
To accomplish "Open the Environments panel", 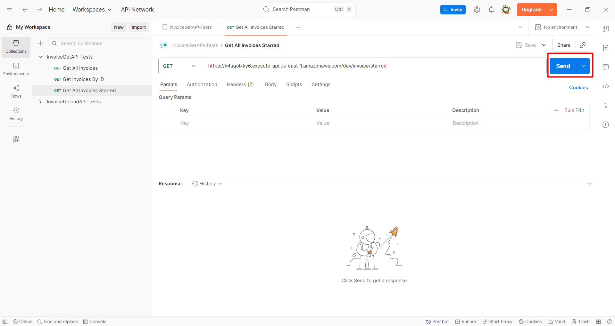I will click(x=16, y=69).
